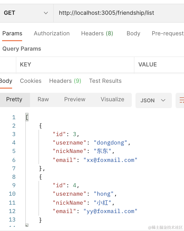
Task: Expand the JSON format selector
Action: (x=153, y=100)
